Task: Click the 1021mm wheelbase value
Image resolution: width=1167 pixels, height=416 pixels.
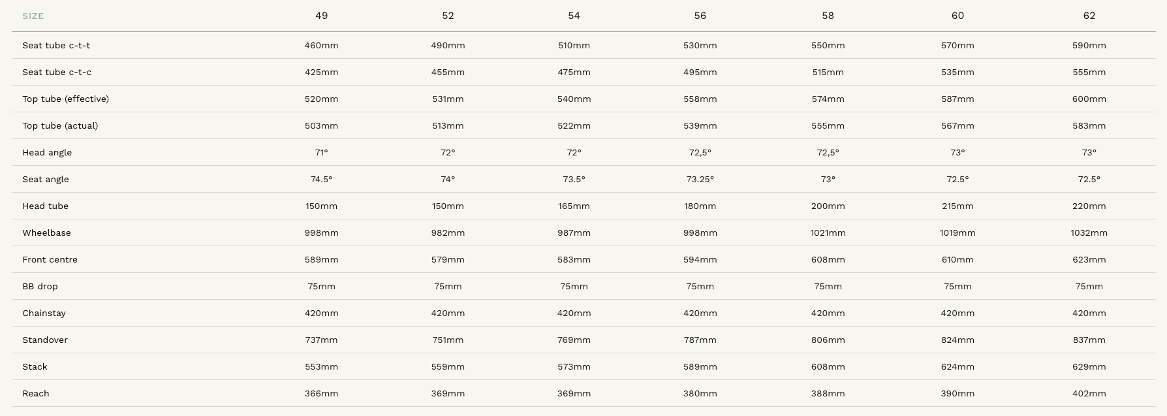Action: [828, 232]
